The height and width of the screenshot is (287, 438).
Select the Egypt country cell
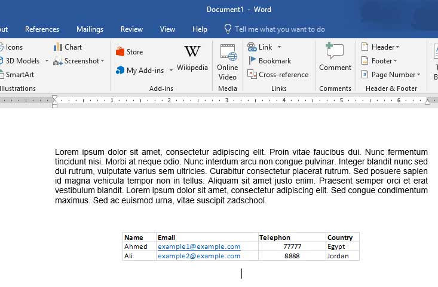[x=342, y=246]
